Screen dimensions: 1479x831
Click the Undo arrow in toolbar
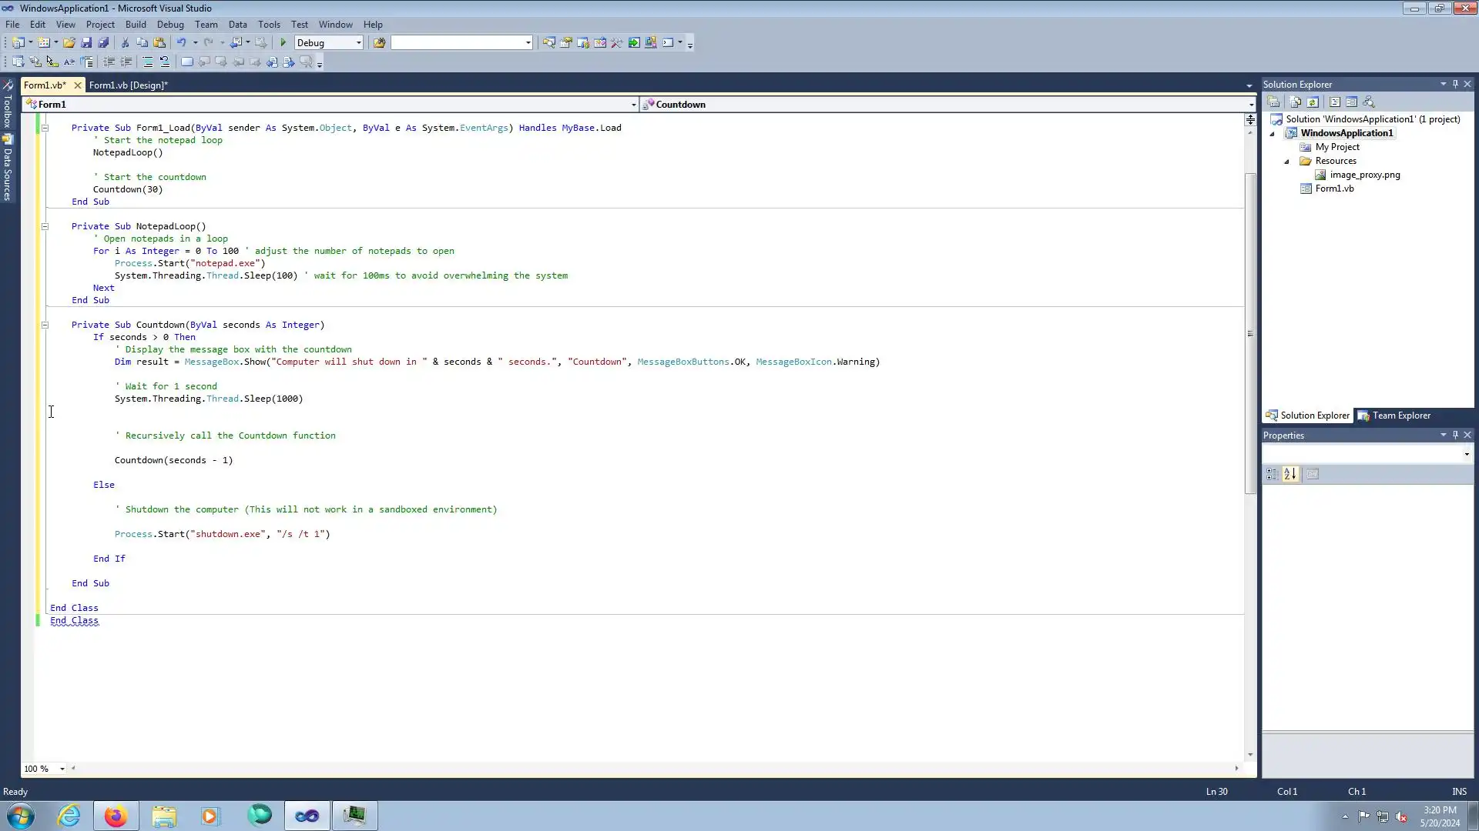(181, 43)
